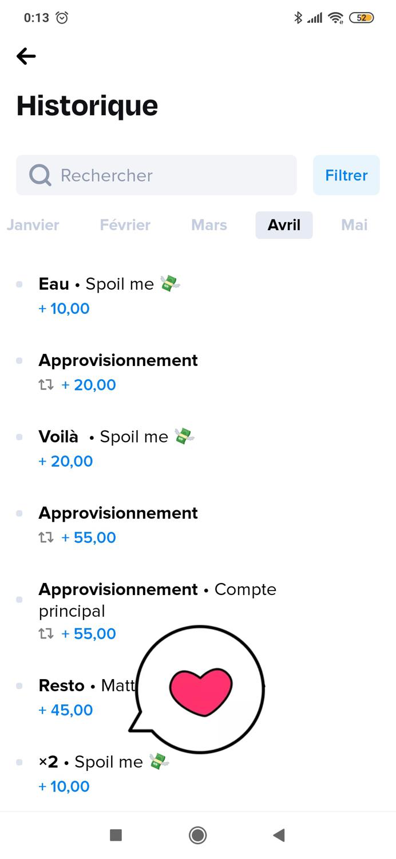This screenshot has width=396, height=859.
Task: Tap the Android recent apps square
Action: click(116, 835)
